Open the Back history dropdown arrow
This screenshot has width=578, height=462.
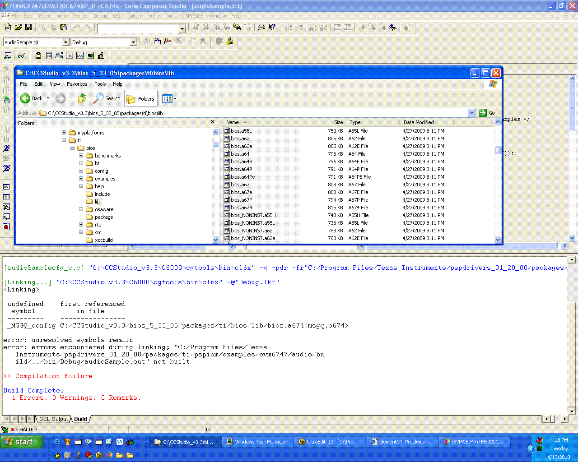(48, 98)
